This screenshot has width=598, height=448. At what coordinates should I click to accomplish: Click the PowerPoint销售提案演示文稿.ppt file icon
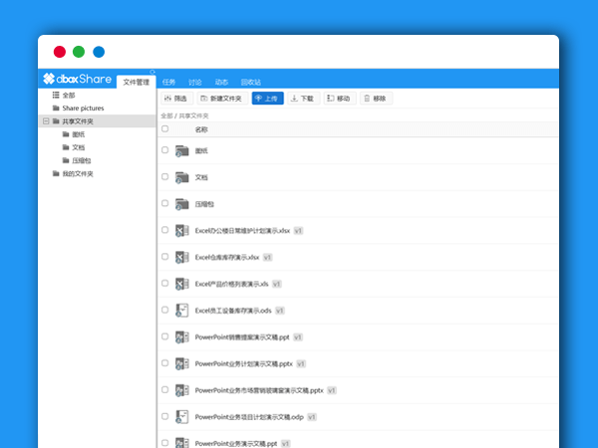181,336
